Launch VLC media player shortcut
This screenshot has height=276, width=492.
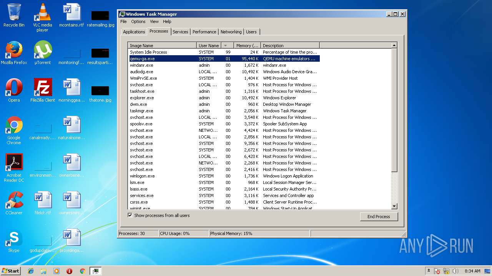(42, 18)
